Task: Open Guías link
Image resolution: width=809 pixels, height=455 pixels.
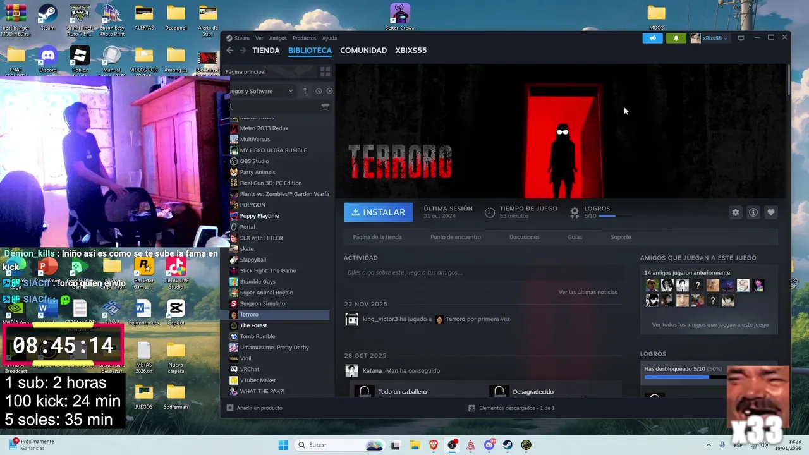Action: point(575,237)
